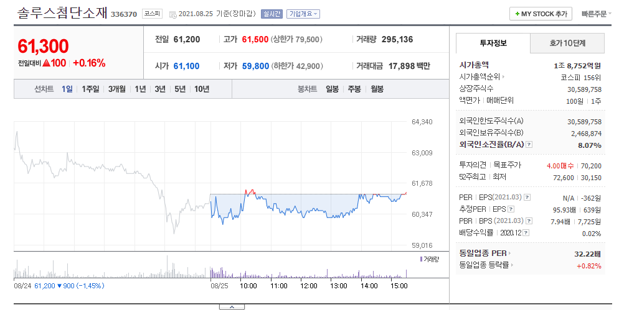This screenshot has width=619, height=310.
Task: Select the 5년 line chart period
Action: pos(180,89)
